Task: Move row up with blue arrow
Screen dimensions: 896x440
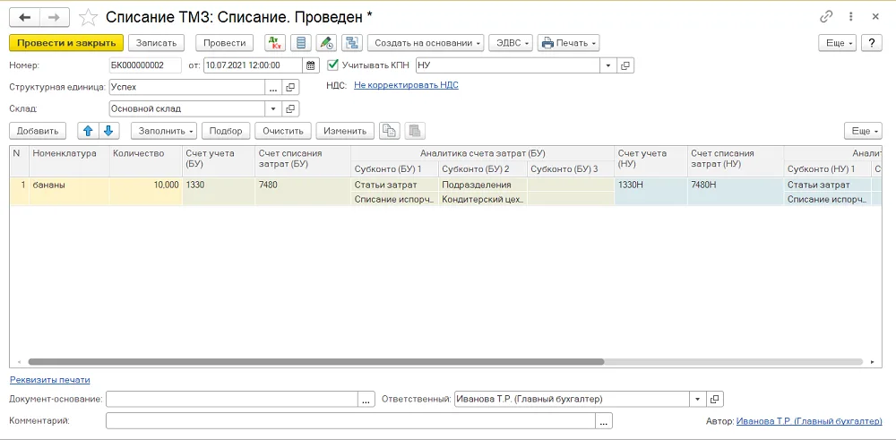Action: pyautogui.click(x=88, y=131)
